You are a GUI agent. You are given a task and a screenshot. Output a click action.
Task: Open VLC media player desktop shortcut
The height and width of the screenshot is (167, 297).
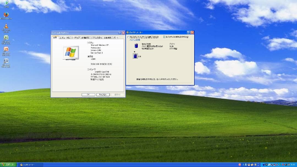pyautogui.click(x=6, y=28)
